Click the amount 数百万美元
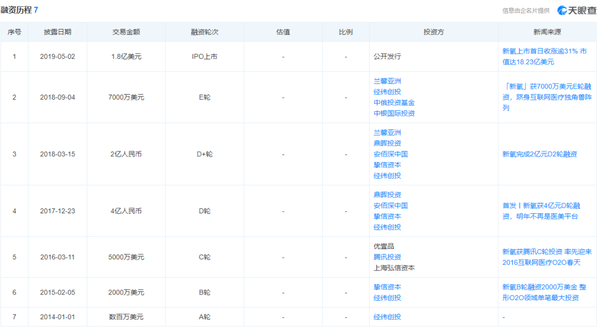The image size is (604, 332). coord(126,316)
